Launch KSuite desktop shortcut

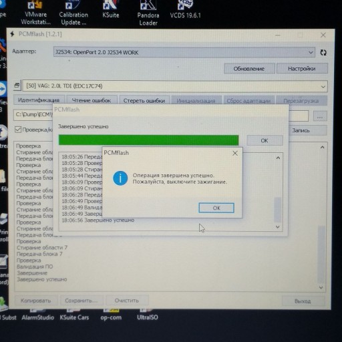tap(111, 10)
